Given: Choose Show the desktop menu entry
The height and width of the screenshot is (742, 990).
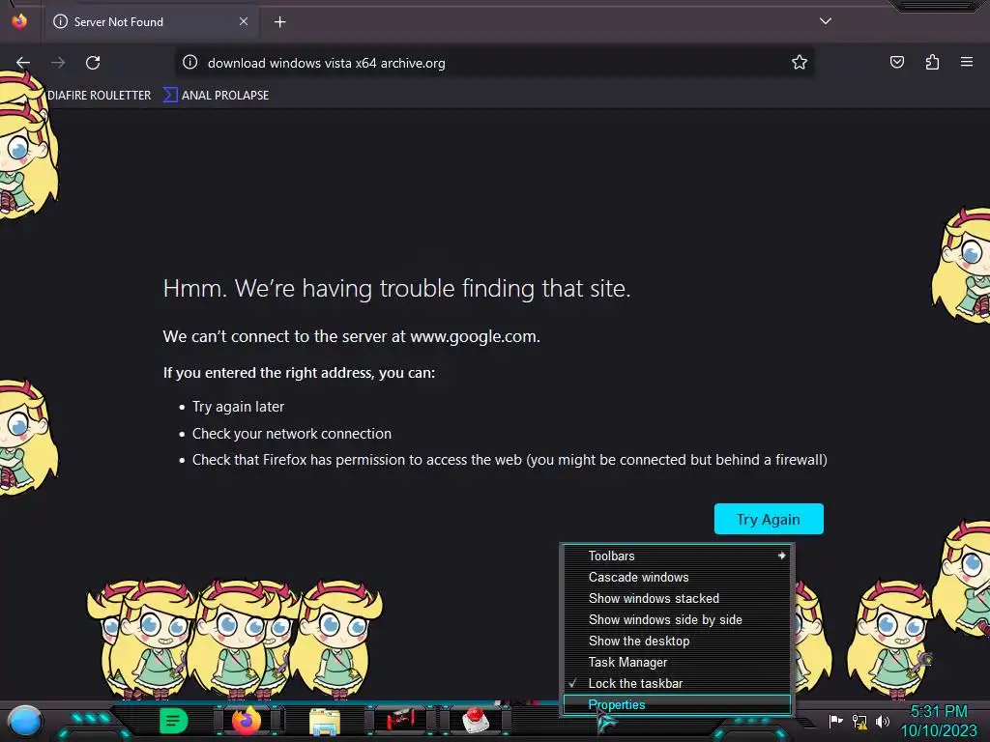Looking at the screenshot, I should point(676,642).
